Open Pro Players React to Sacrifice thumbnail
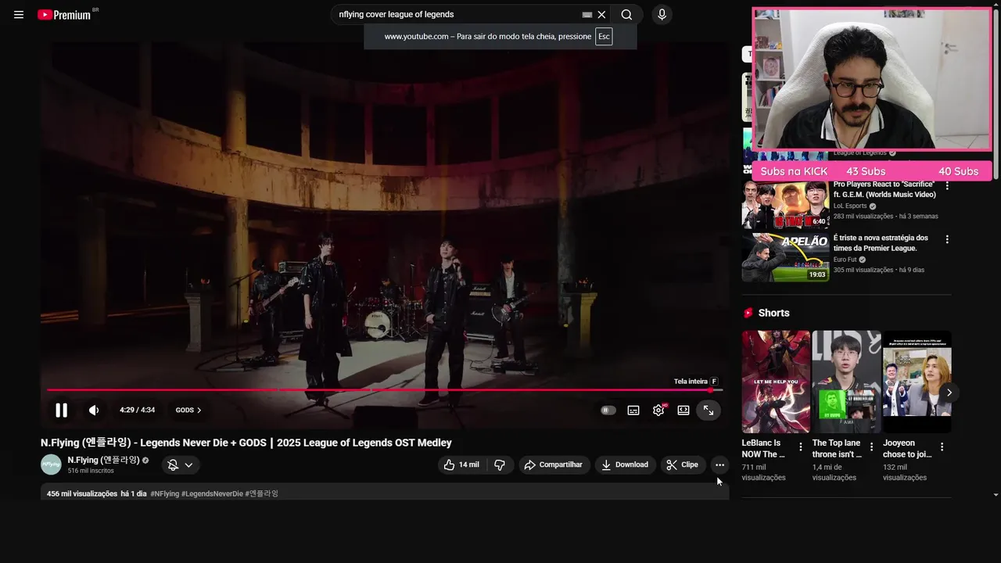 click(785, 205)
